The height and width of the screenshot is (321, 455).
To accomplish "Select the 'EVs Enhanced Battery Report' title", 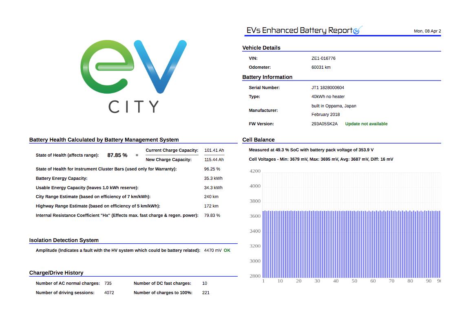I will coord(300,31).
